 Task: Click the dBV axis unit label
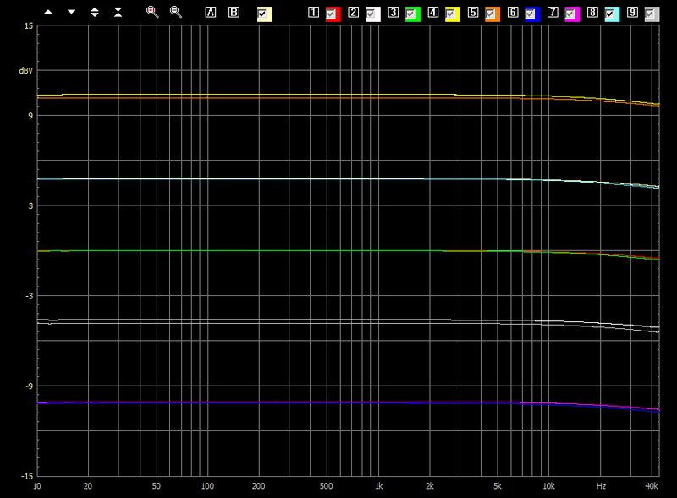coord(26,71)
